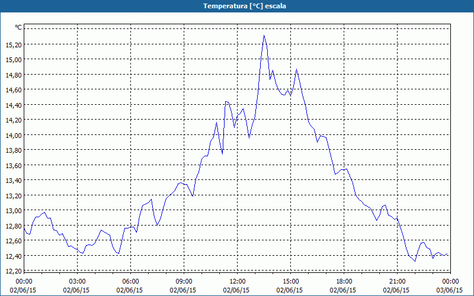Click the °C unit label
Image resolution: width=474 pixels, height=296 pixels.
[x=18, y=27]
